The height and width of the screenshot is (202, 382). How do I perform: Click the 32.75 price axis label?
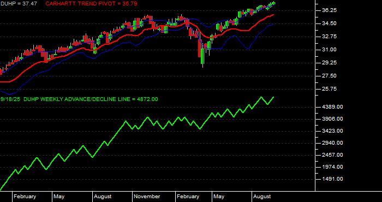(x=330, y=37)
